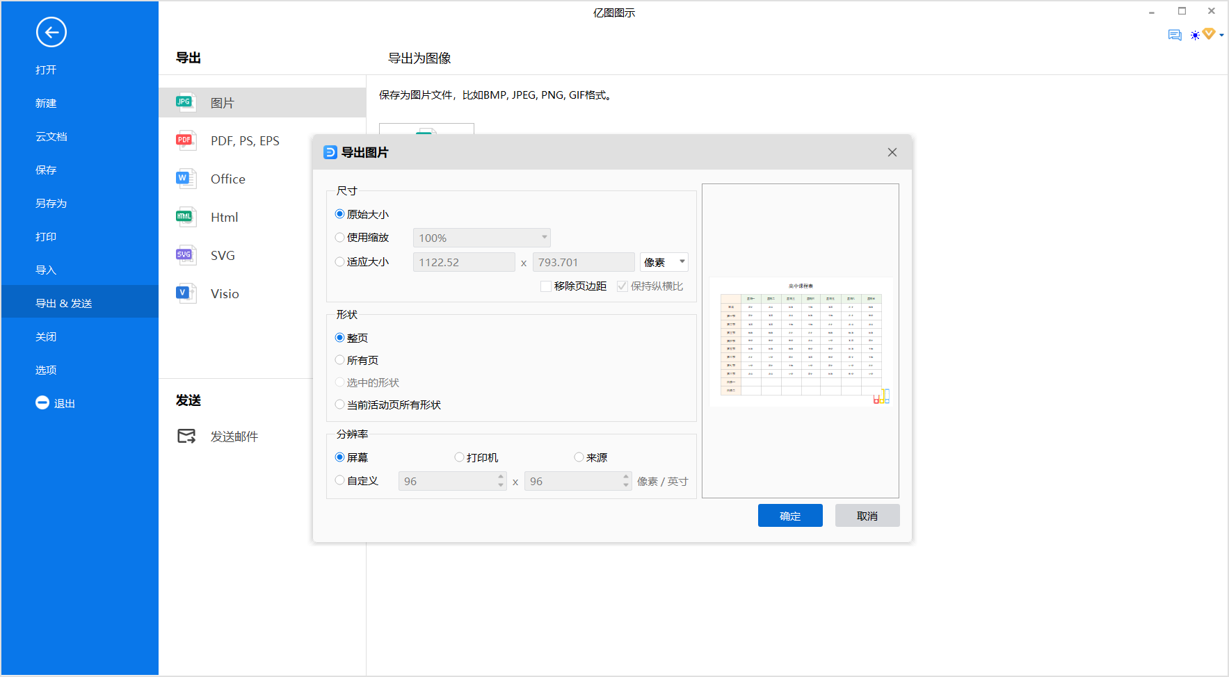This screenshot has height=677, width=1229.
Task: Open the feedback chat icon
Action: click(1175, 35)
